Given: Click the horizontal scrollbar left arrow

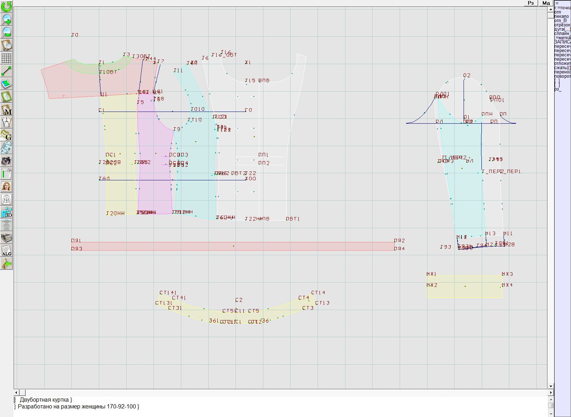Looking at the screenshot, I should coord(16,392).
